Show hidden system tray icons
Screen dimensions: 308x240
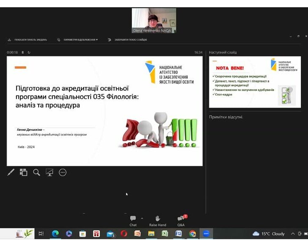293,234
